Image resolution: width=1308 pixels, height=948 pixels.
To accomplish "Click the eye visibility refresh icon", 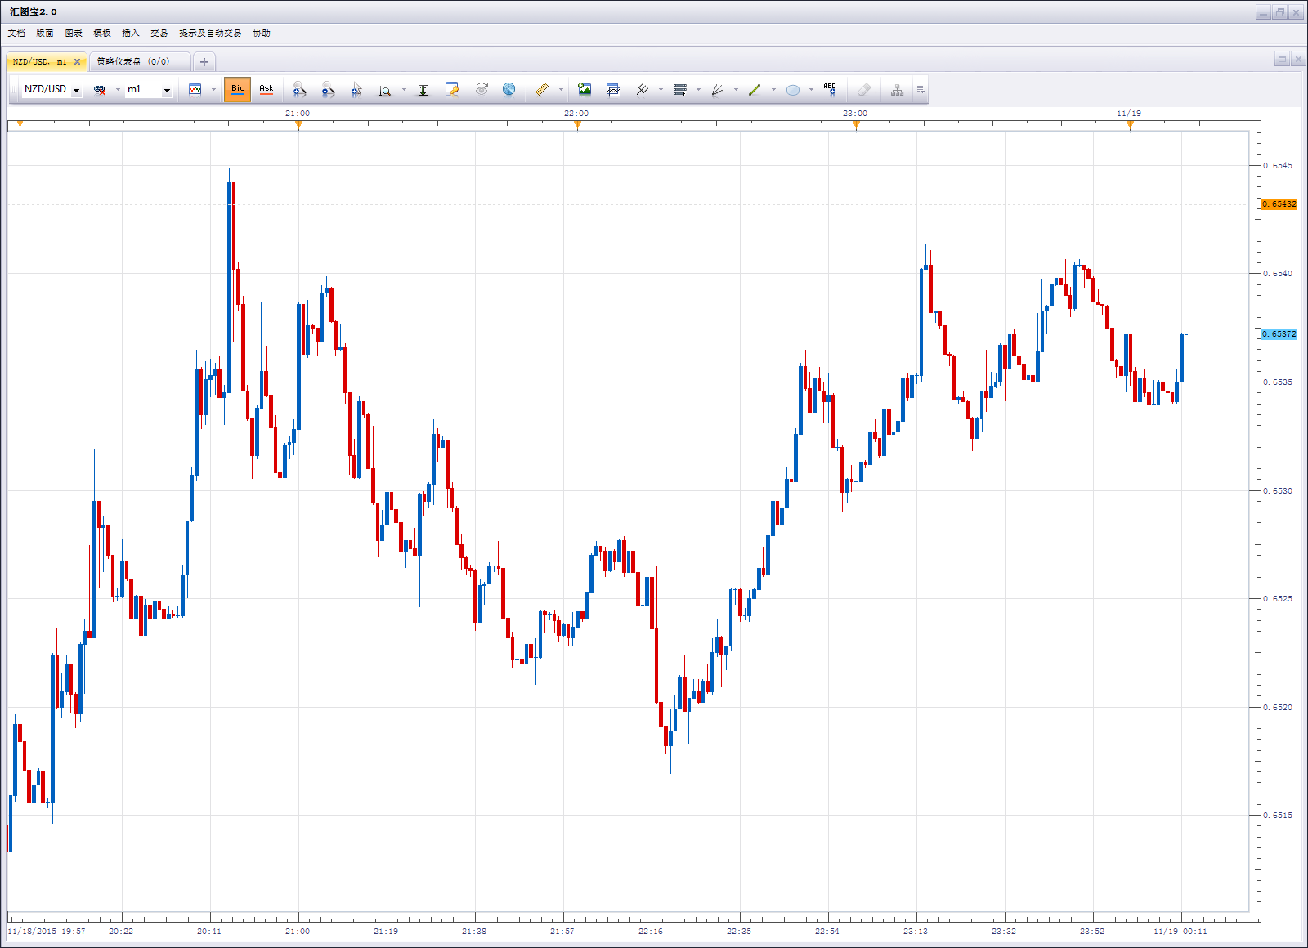I will (x=482, y=89).
